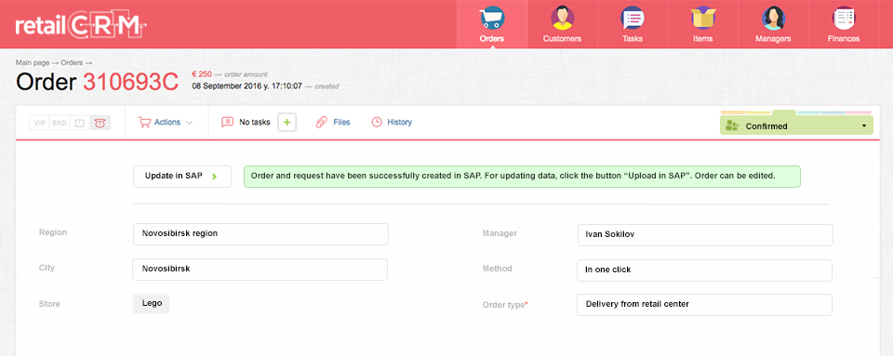
Task: Select the yellow status group swatch
Action: pyautogui.click(x=759, y=112)
